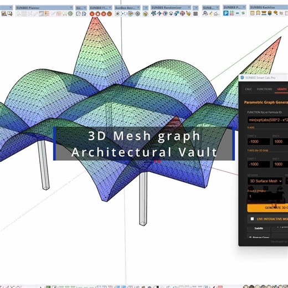Open the 3D Surface Mesh dropdown
The height and width of the screenshot is (288, 288).
tap(265, 181)
